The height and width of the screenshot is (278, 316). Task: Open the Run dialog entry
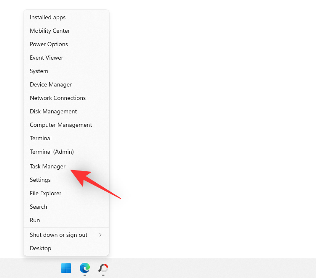[66, 220]
